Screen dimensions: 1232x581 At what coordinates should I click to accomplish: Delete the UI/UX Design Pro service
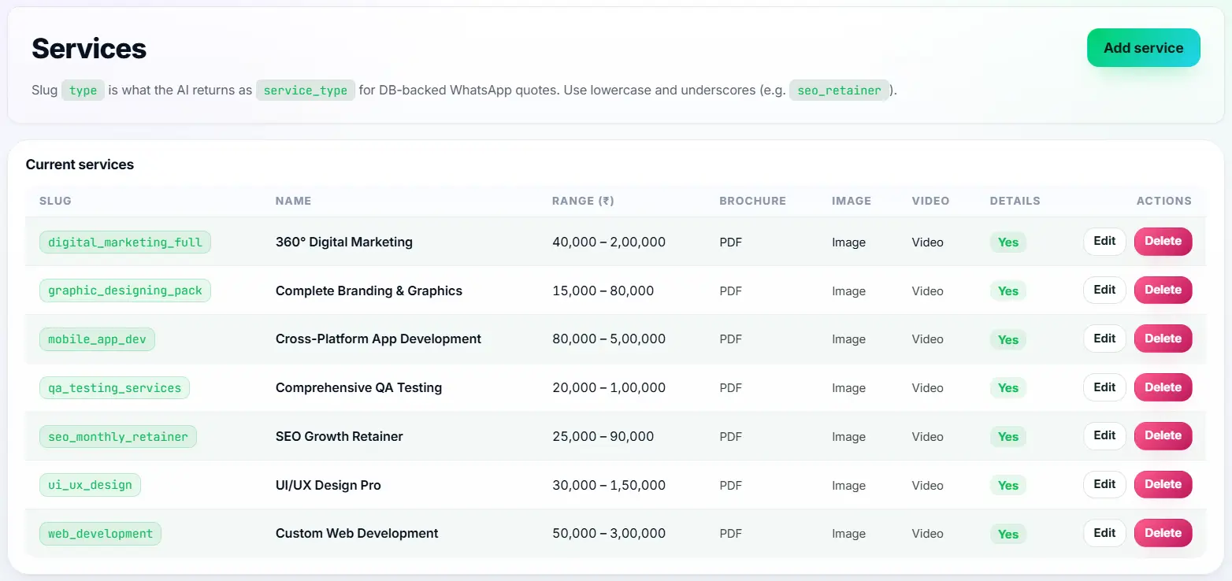tap(1163, 484)
